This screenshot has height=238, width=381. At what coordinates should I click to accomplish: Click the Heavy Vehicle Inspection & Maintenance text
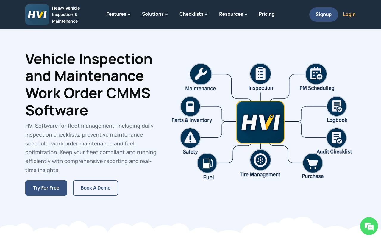pyautogui.click(x=66, y=15)
